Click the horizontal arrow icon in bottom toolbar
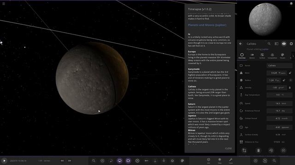Viewport: 295px width, 165px height. pos(147,160)
